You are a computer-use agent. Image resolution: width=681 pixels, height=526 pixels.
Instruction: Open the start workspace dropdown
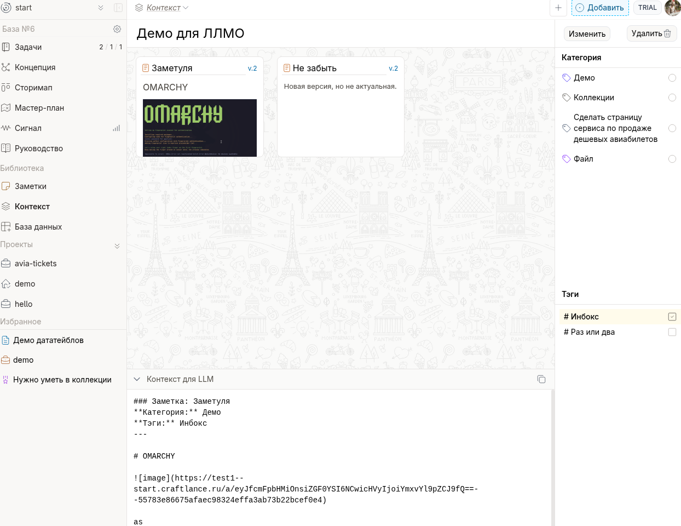click(101, 8)
